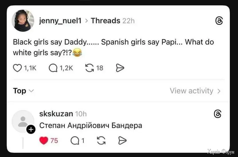Open the jenny_nuel1 profile picture

pos(23,21)
